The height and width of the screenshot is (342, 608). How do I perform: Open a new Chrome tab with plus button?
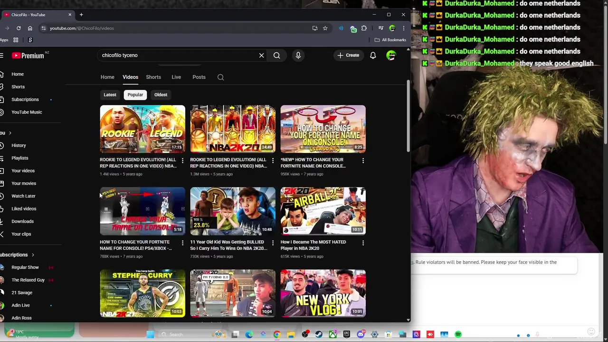coord(81,15)
